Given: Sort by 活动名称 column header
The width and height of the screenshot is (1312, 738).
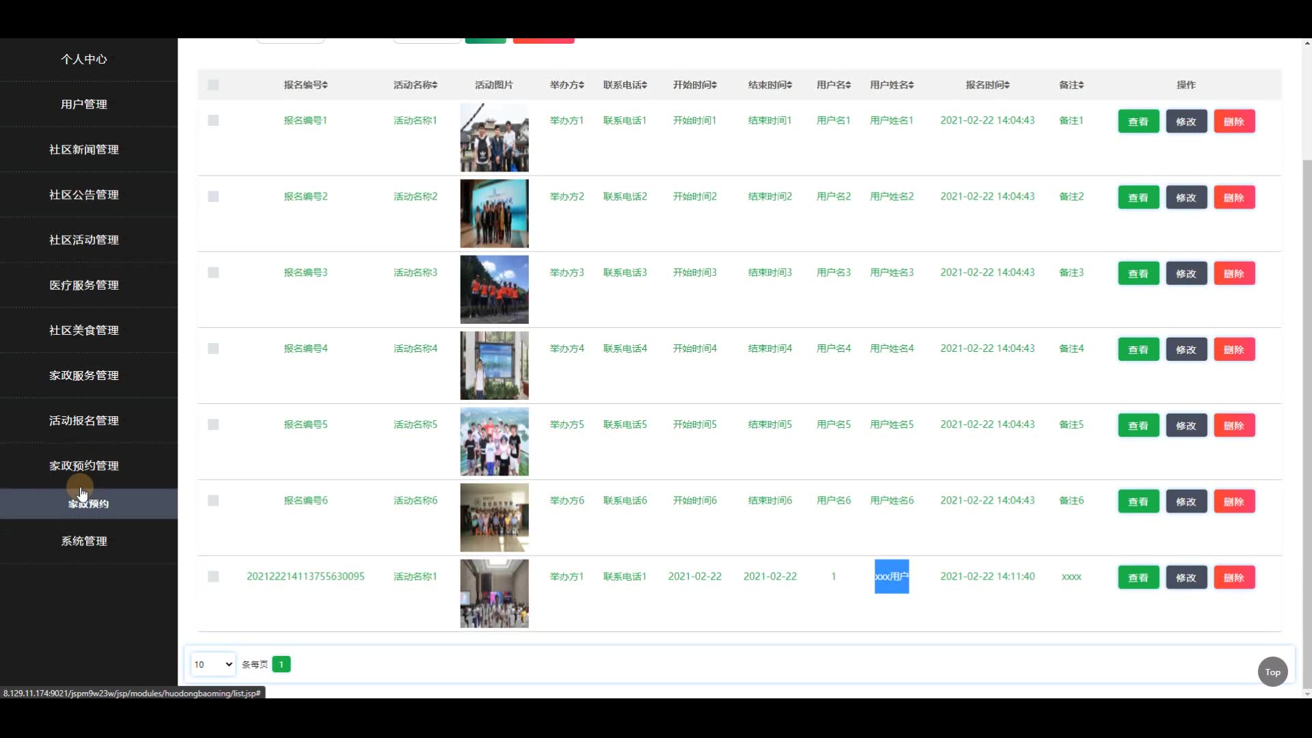Looking at the screenshot, I should pos(415,85).
